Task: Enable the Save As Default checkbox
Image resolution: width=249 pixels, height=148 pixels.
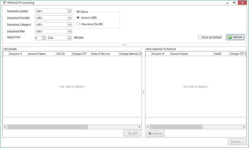Action: click(200, 37)
